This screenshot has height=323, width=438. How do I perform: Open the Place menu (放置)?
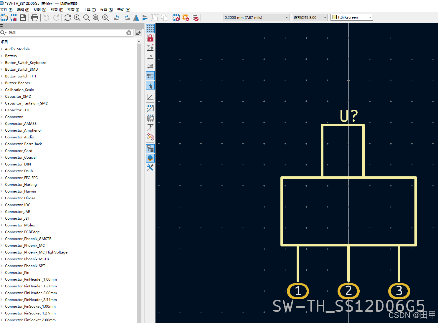coord(57,10)
